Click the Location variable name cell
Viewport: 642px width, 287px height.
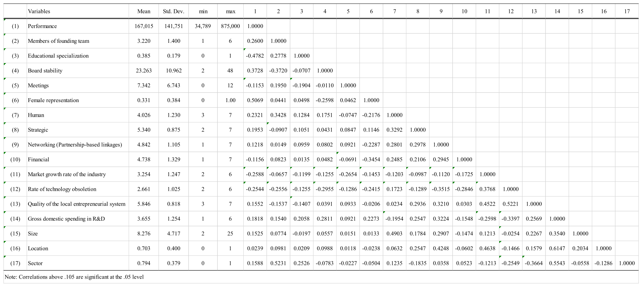[38, 248]
